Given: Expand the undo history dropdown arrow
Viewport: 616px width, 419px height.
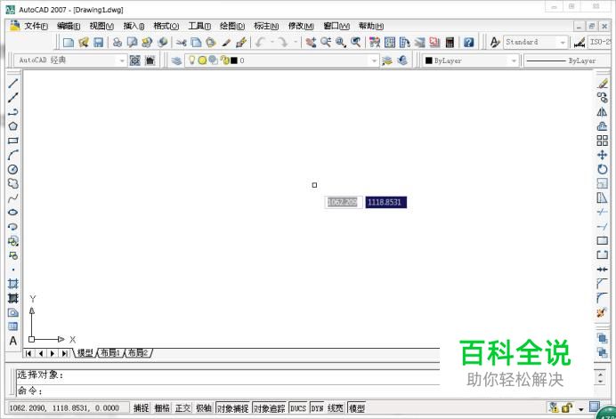Looking at the screenshot, I should coord(272,42).
